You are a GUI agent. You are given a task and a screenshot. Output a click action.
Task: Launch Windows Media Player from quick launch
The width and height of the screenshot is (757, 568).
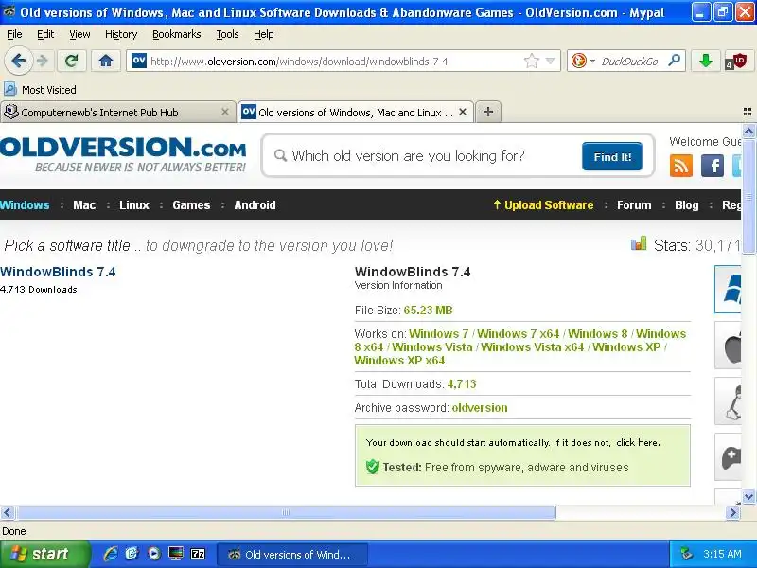[x=154, y=554]
